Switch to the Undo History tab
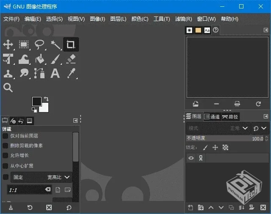271x214 pixels. pos(21,121)
